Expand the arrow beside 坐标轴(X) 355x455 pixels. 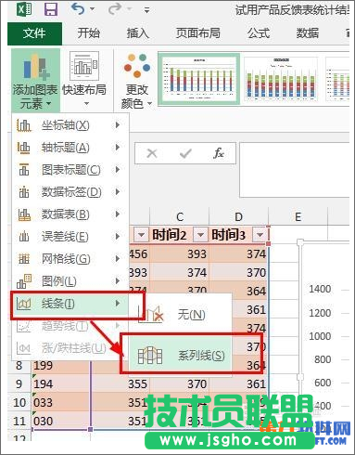tap(118, 125)
